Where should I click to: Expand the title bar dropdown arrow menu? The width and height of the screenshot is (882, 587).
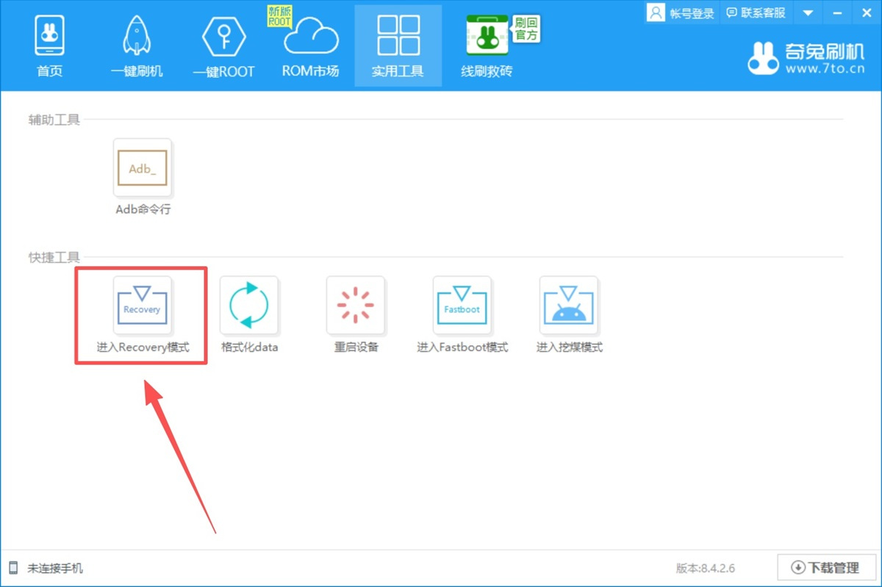point(808,12)
